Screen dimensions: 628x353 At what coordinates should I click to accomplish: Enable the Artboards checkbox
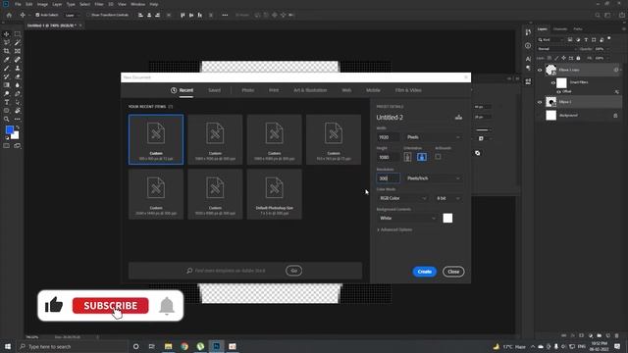(x=439, y=157)
